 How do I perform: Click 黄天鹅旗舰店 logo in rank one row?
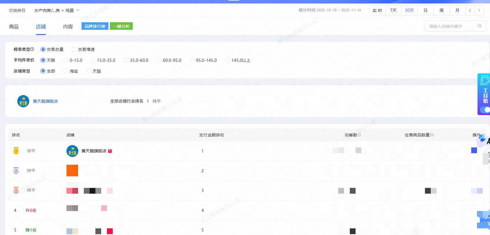[72, 151]
